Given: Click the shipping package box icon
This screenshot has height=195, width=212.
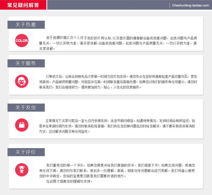Looking at the screenshot, I should (22, 125).
